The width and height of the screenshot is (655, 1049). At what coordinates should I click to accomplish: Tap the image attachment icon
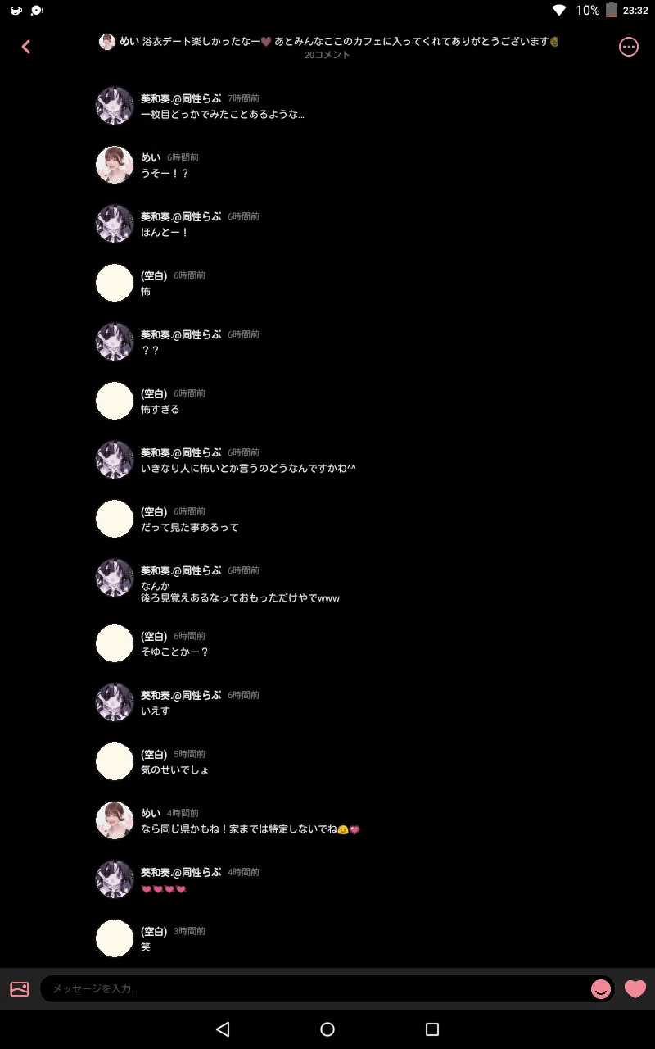tap(20, 989)
